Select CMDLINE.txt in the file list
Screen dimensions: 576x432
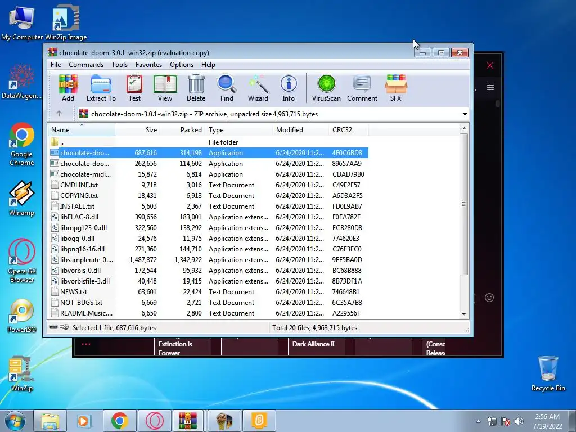coord(208,184)
